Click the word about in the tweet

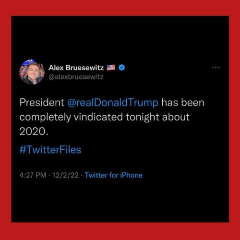point(176,117)
